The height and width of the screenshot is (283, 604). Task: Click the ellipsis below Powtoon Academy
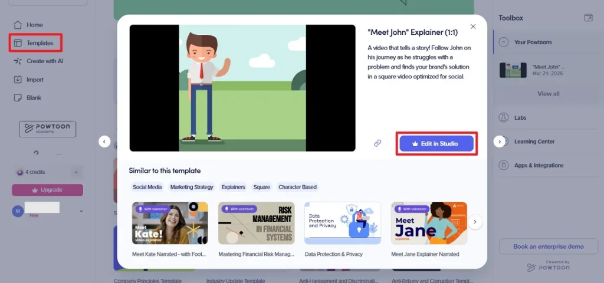(58, 154)
